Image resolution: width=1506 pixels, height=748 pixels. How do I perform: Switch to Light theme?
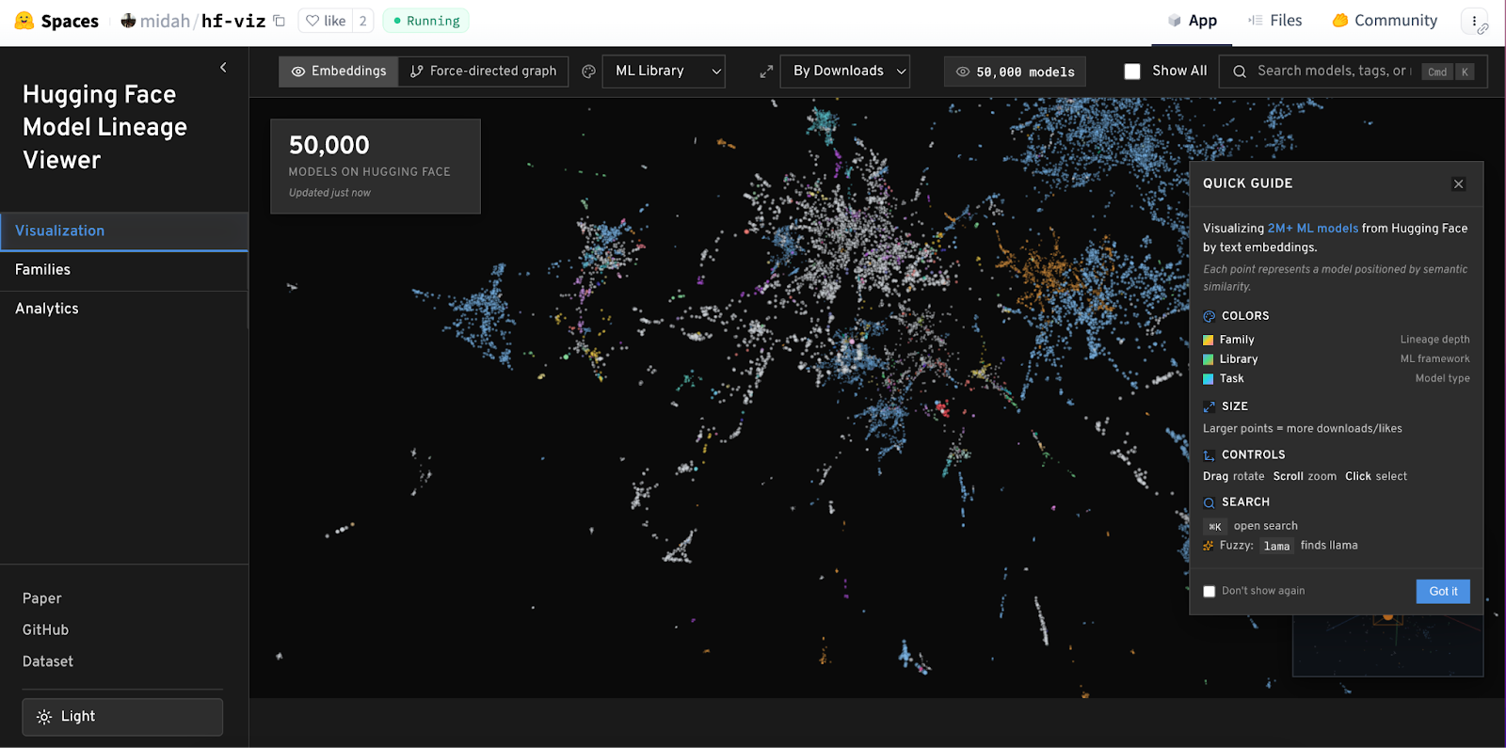coord(122,717)
